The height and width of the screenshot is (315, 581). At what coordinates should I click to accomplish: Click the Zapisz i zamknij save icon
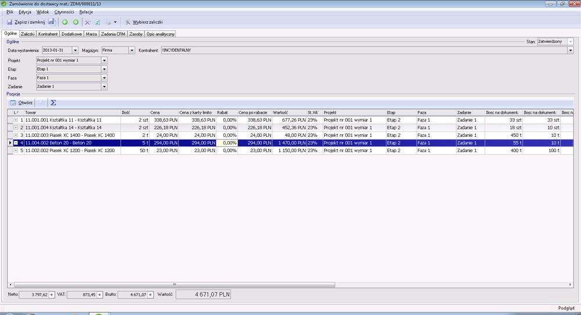coord(10,22)
